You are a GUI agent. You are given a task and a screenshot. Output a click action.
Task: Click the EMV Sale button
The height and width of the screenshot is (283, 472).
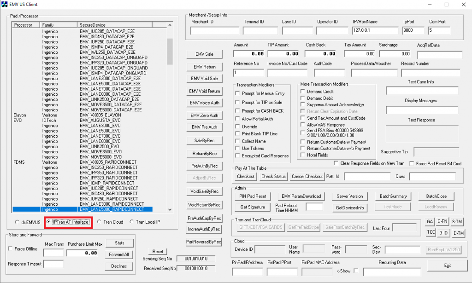pos(203,54)
